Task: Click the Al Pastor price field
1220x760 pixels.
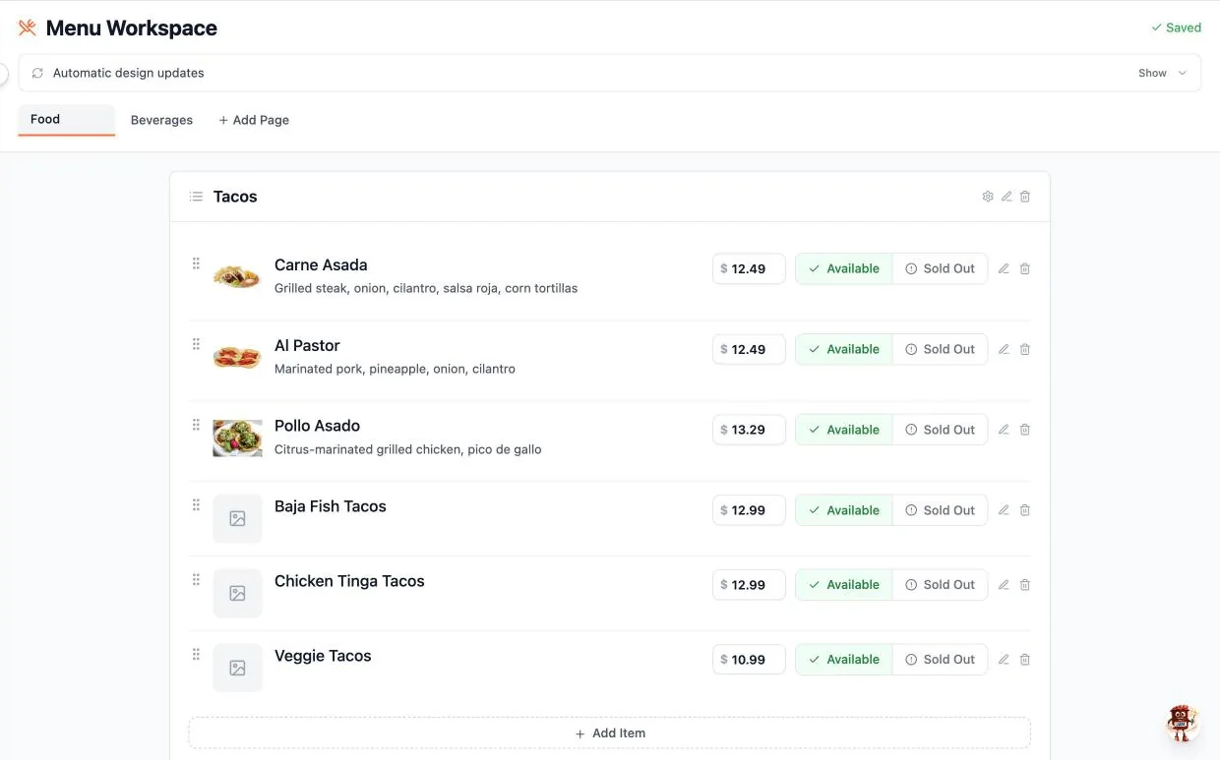Action: [749, 349]
